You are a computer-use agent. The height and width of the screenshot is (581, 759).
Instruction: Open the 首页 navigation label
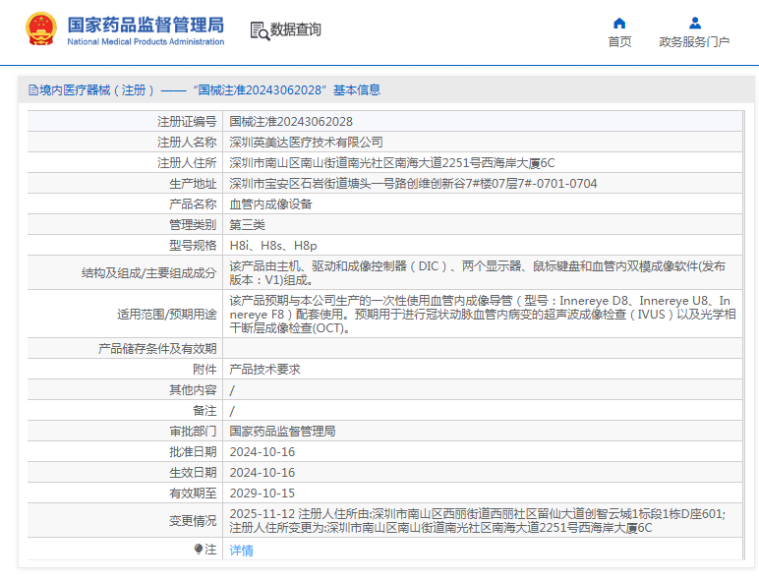[x=619, y=42]
